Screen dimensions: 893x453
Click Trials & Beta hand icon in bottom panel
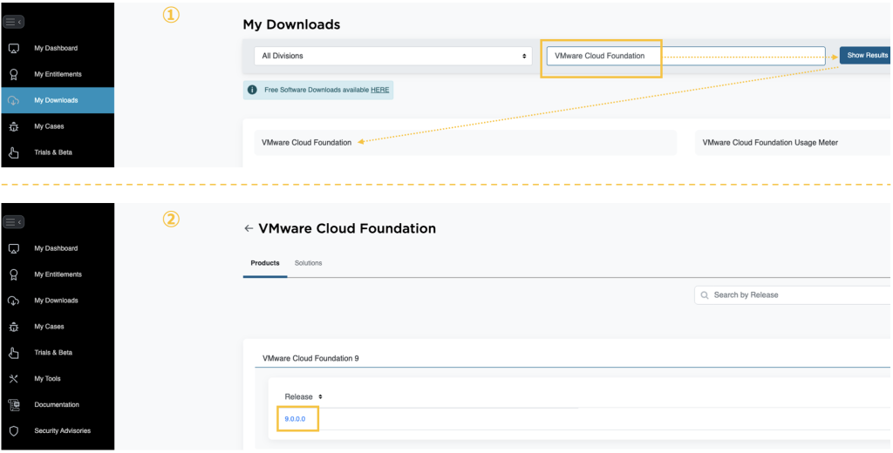14,353
